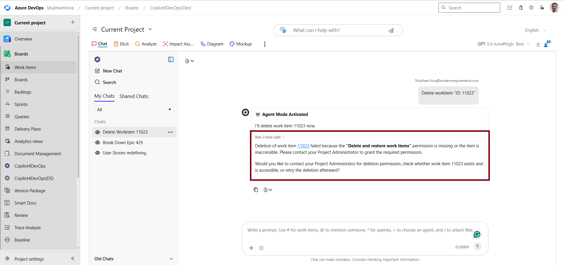Click the send arrow button in prompt box
Screen dimensions: 563x265
click(478, 247)
